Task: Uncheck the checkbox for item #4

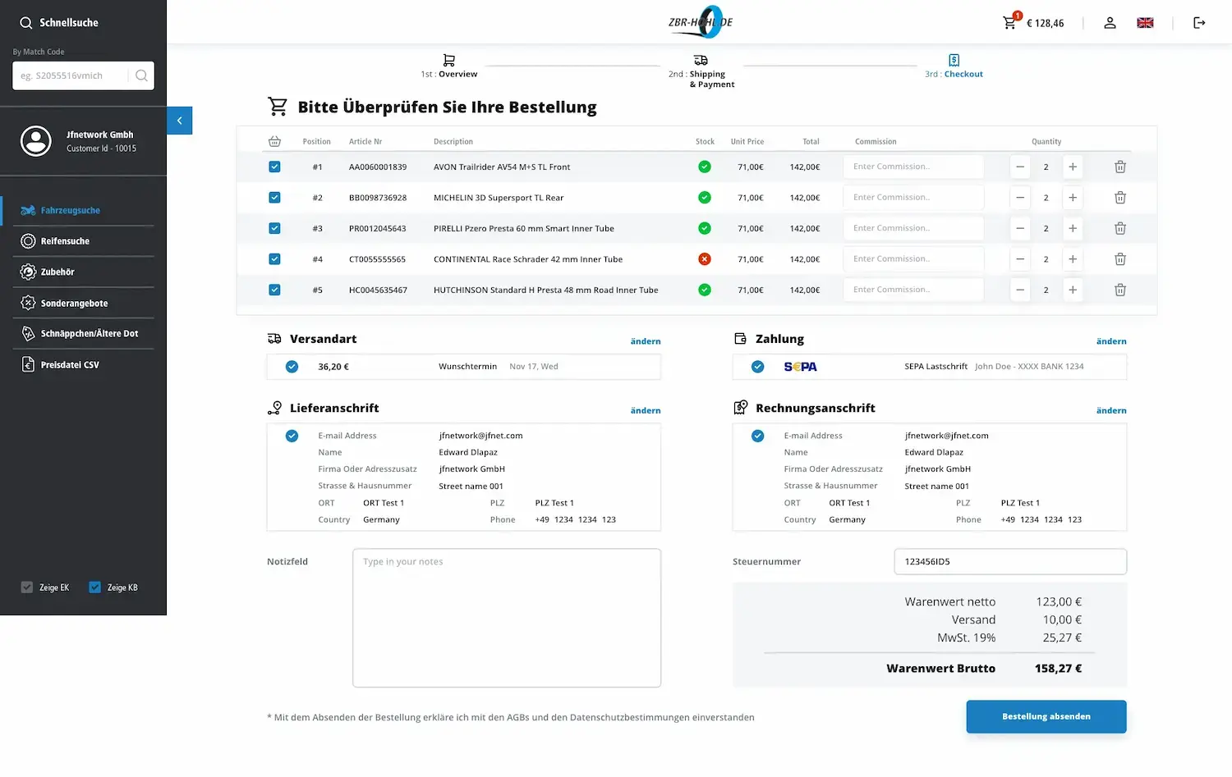Action: (x=274, y=259)
